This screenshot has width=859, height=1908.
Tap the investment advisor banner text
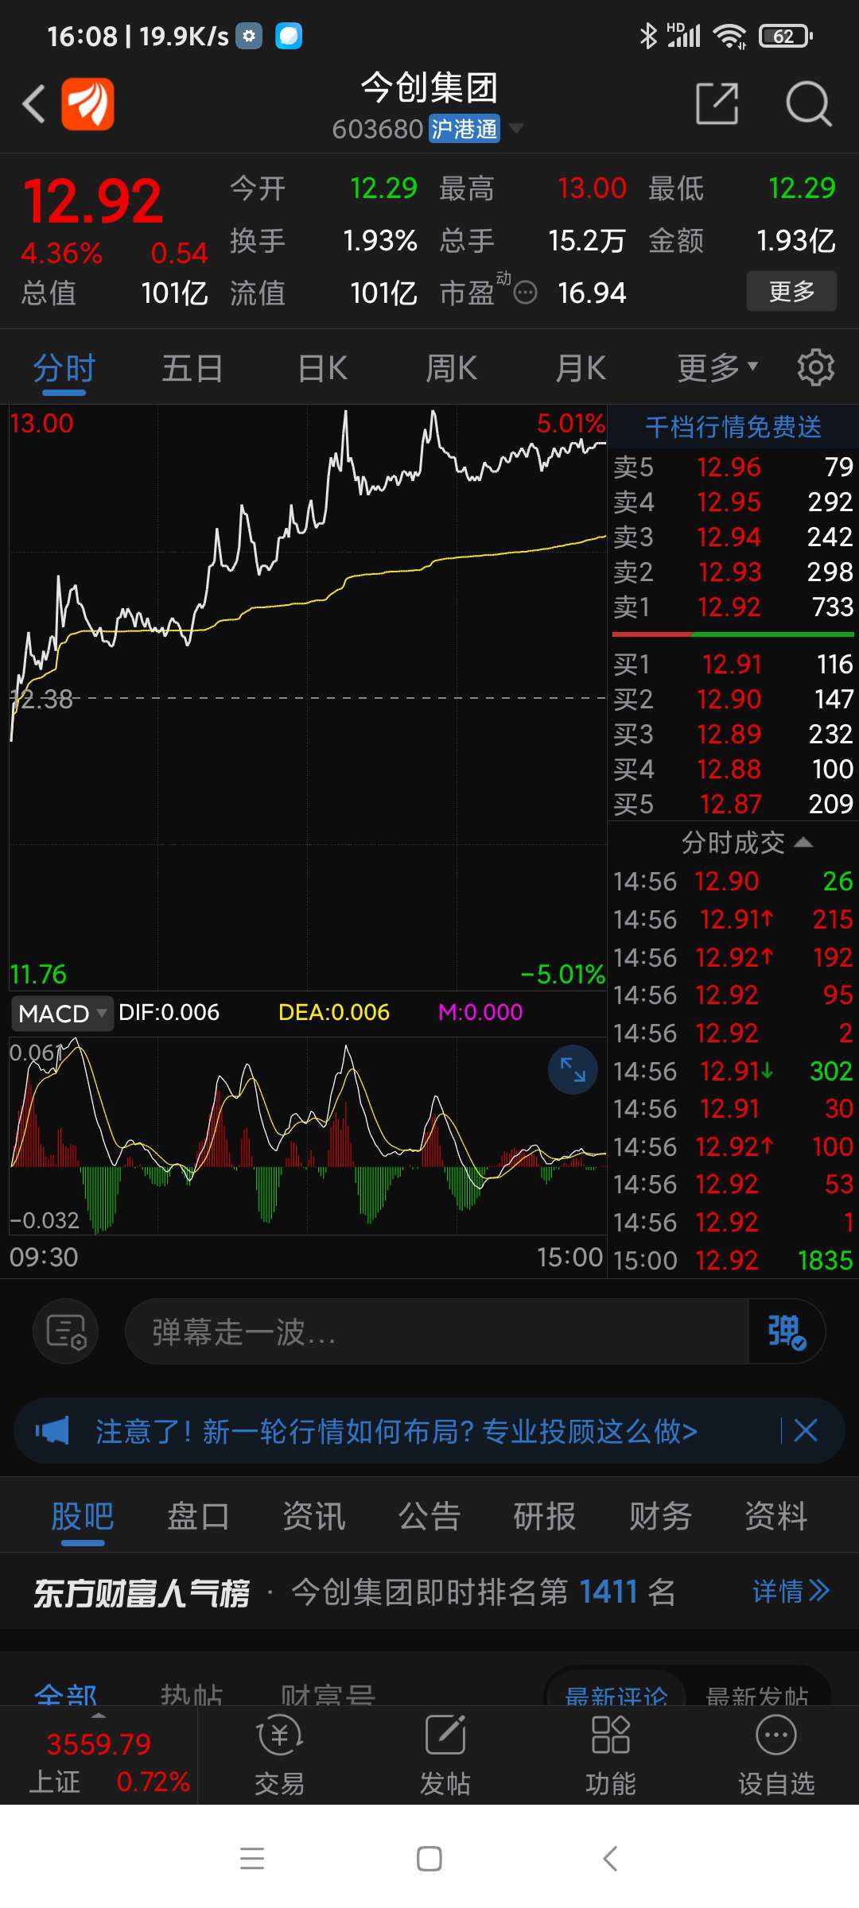pos(396,1431)
